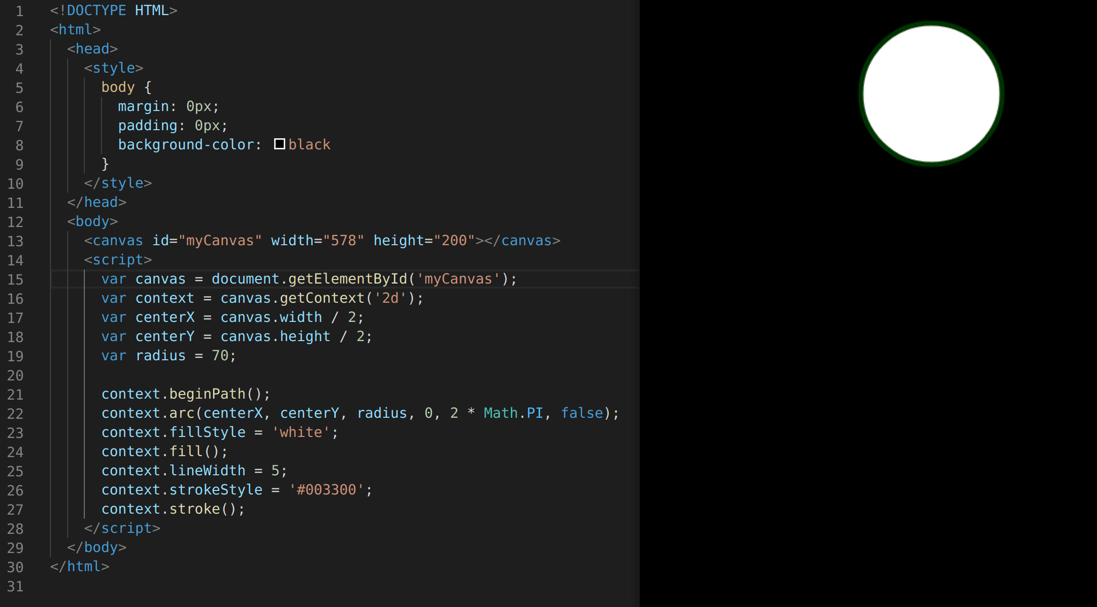Click the white circle in the preview
Image resolution: width=1097 pixels, height=607 pixels.
(931, 94)
